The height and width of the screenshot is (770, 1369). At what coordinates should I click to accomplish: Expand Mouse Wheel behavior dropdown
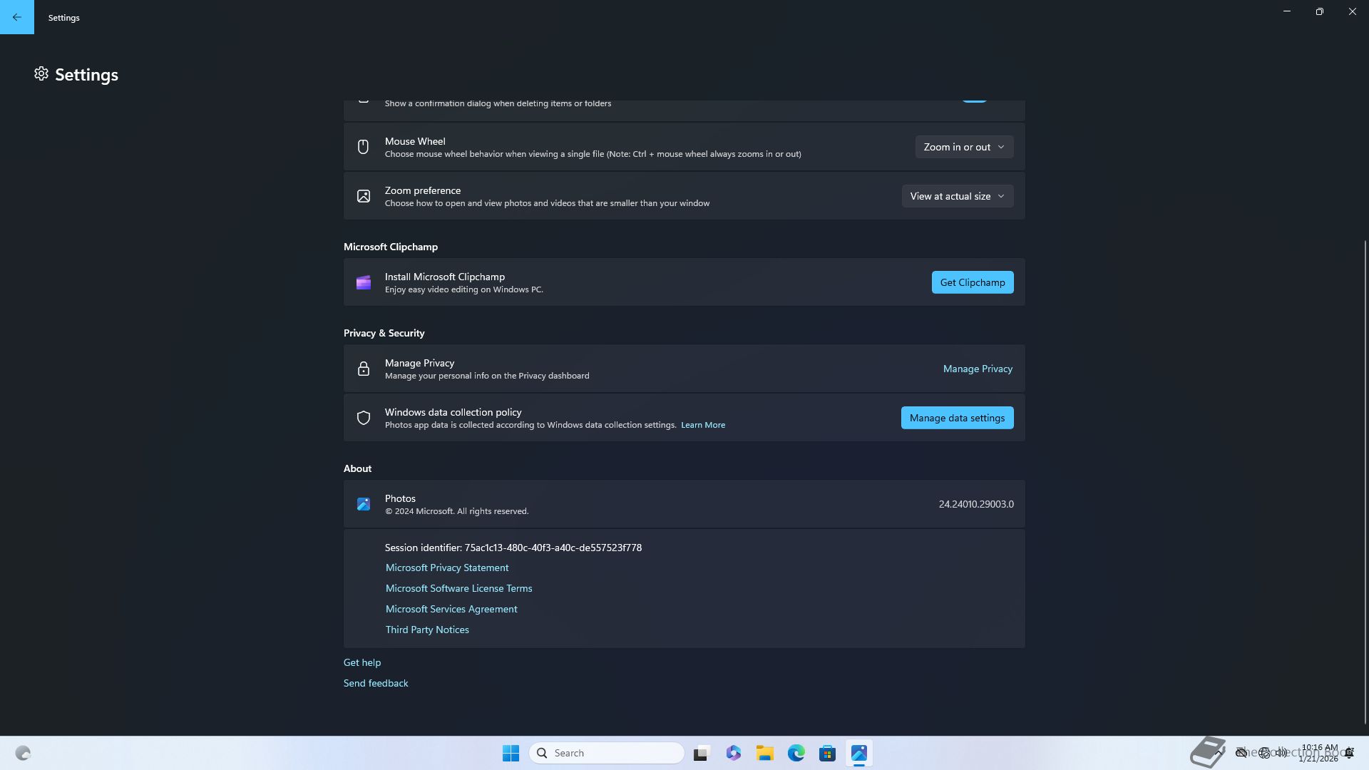(964, 147)
